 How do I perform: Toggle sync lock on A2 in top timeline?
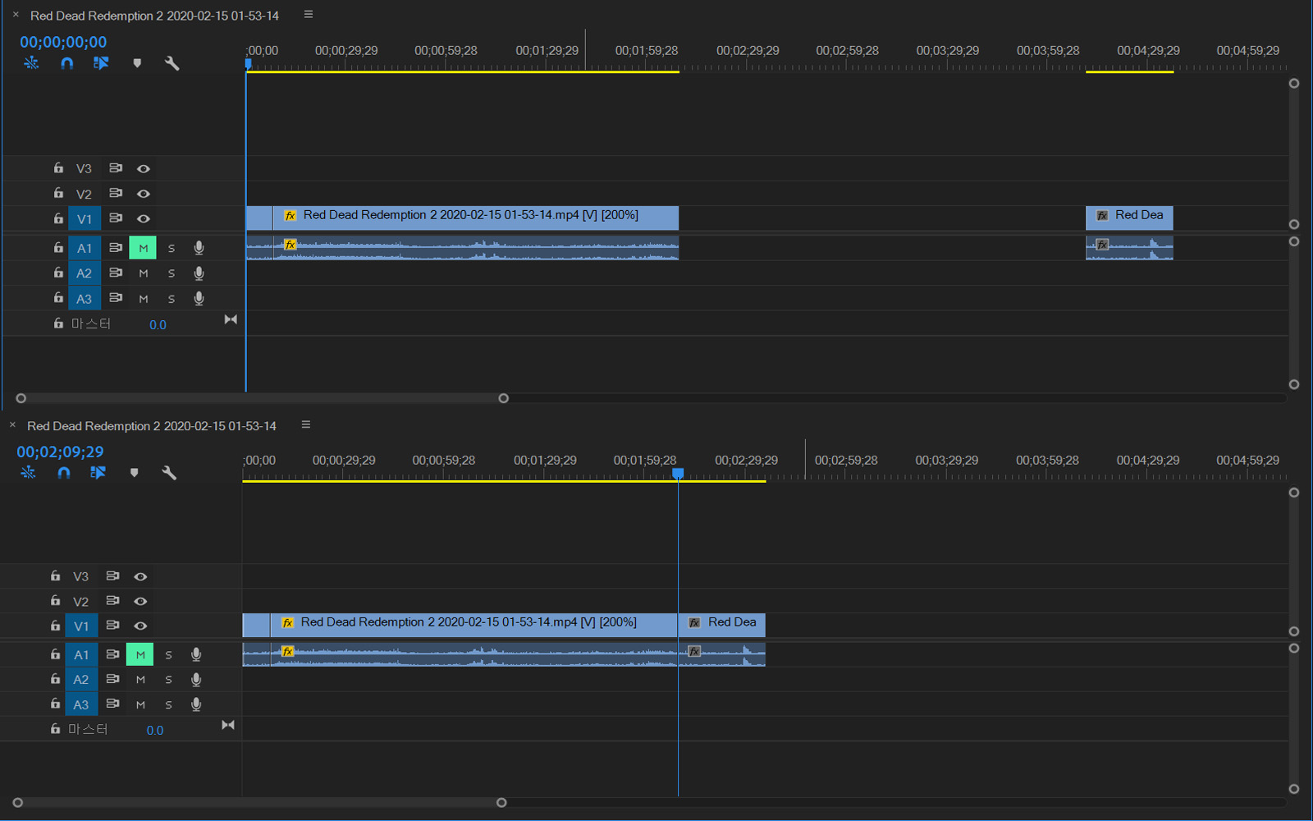pyautogui.click(x=116, y=273)
